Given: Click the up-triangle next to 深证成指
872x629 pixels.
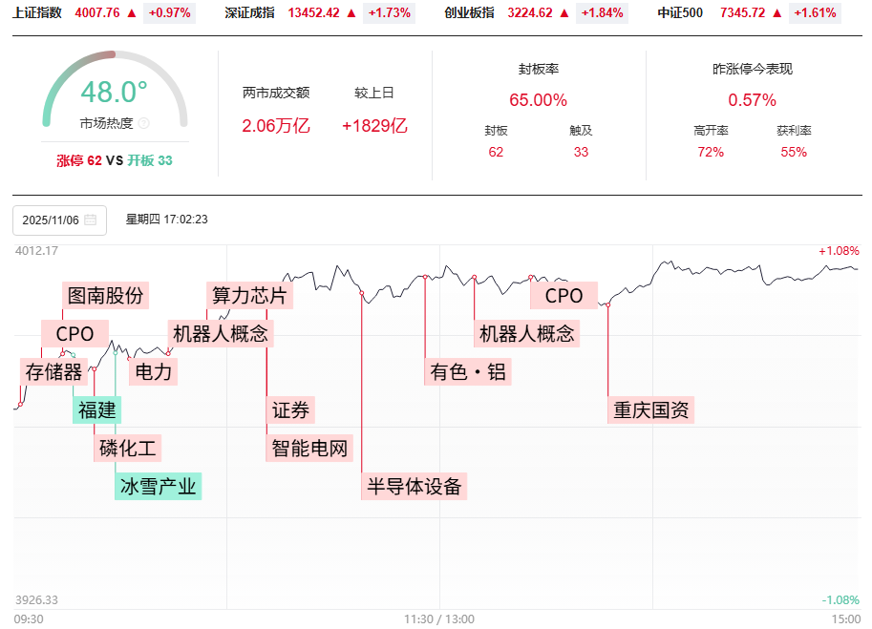Looking at the screenshot, I should point(349,14).
